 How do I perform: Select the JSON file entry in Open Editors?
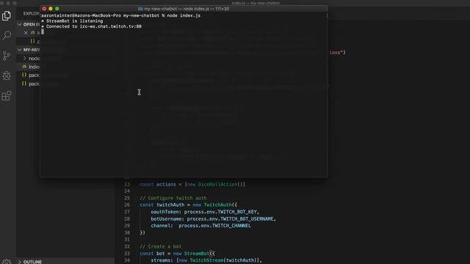(35, 41)
